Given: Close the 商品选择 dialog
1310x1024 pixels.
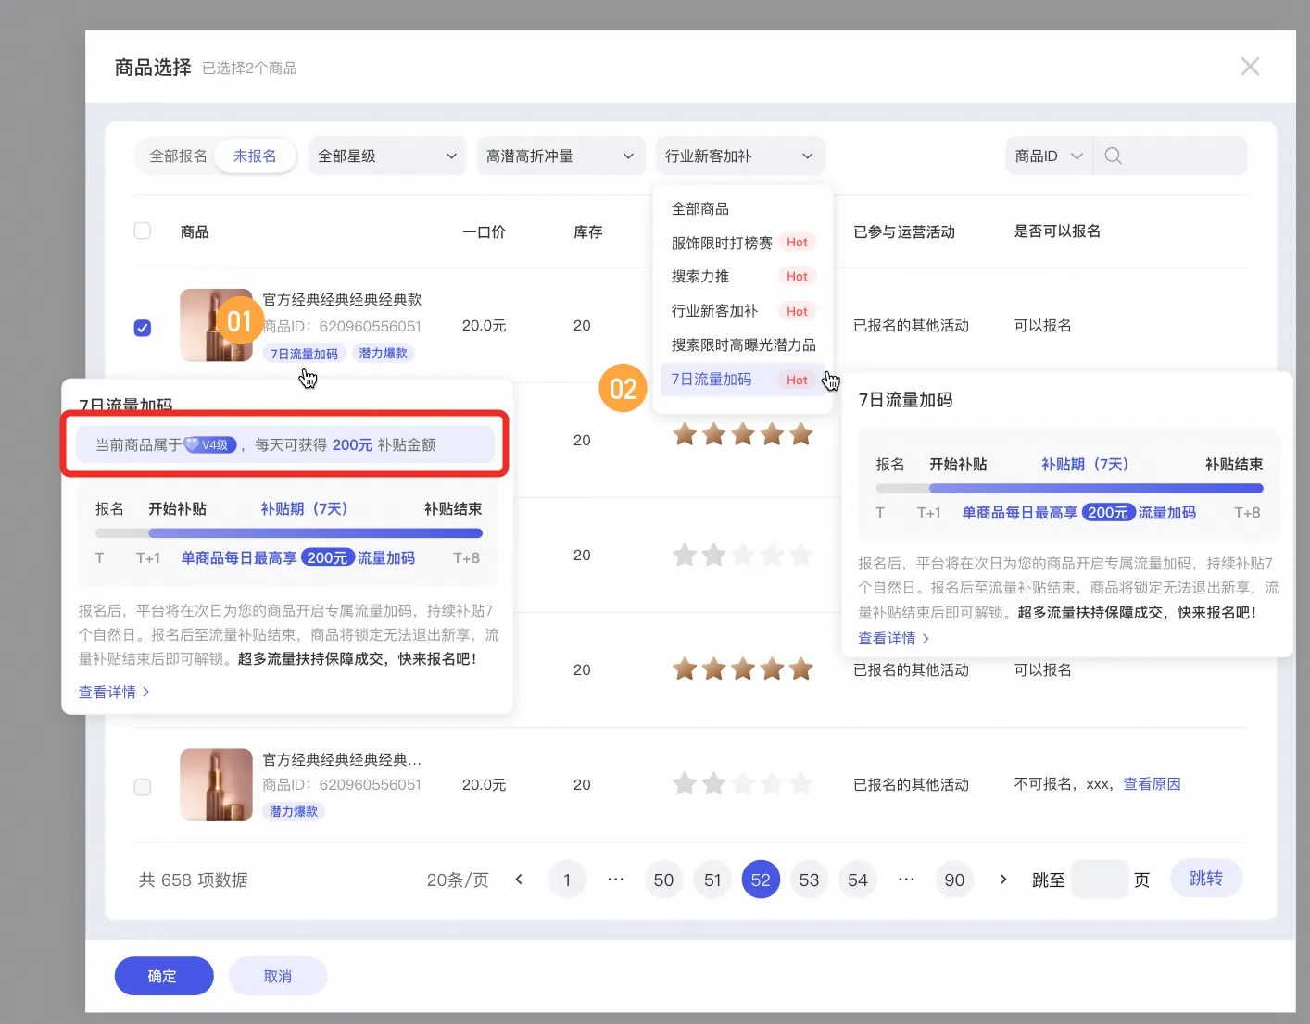Looking at the screenshot, I should pos(1250,67).
